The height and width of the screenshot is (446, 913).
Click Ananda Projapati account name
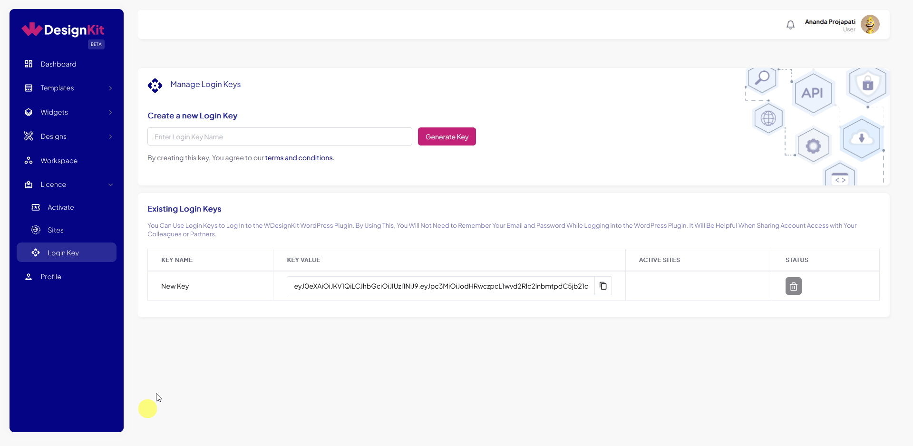(829, 21)
